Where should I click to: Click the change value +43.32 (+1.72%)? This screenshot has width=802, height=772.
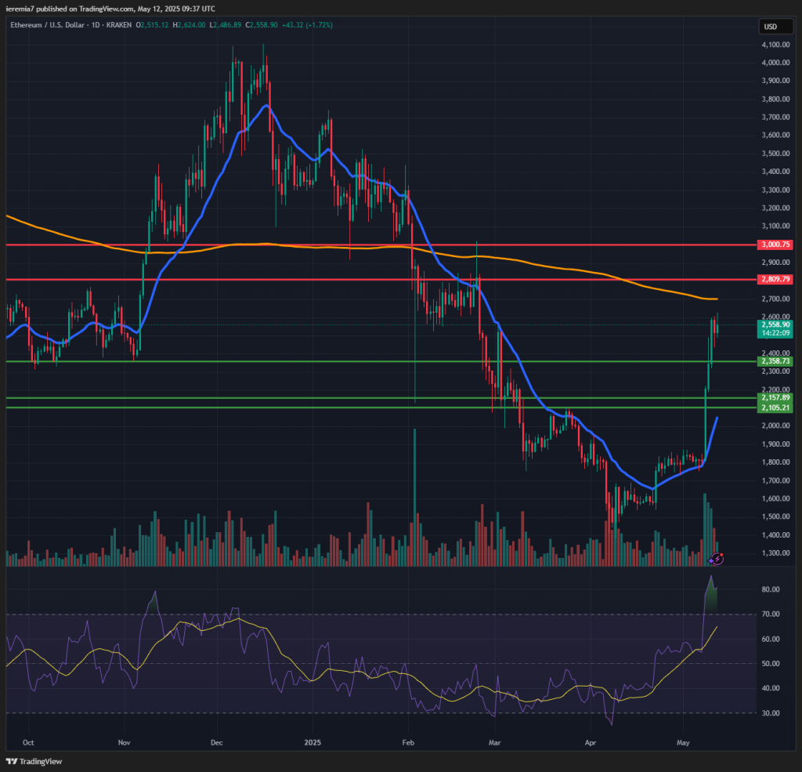(307, 24)
